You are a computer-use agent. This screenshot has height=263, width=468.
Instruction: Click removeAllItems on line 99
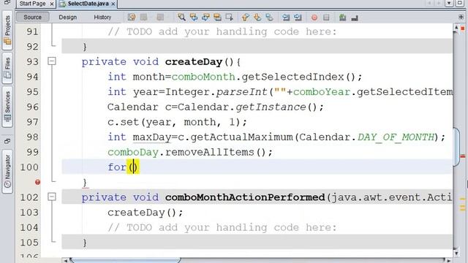(x=209, y=152)
